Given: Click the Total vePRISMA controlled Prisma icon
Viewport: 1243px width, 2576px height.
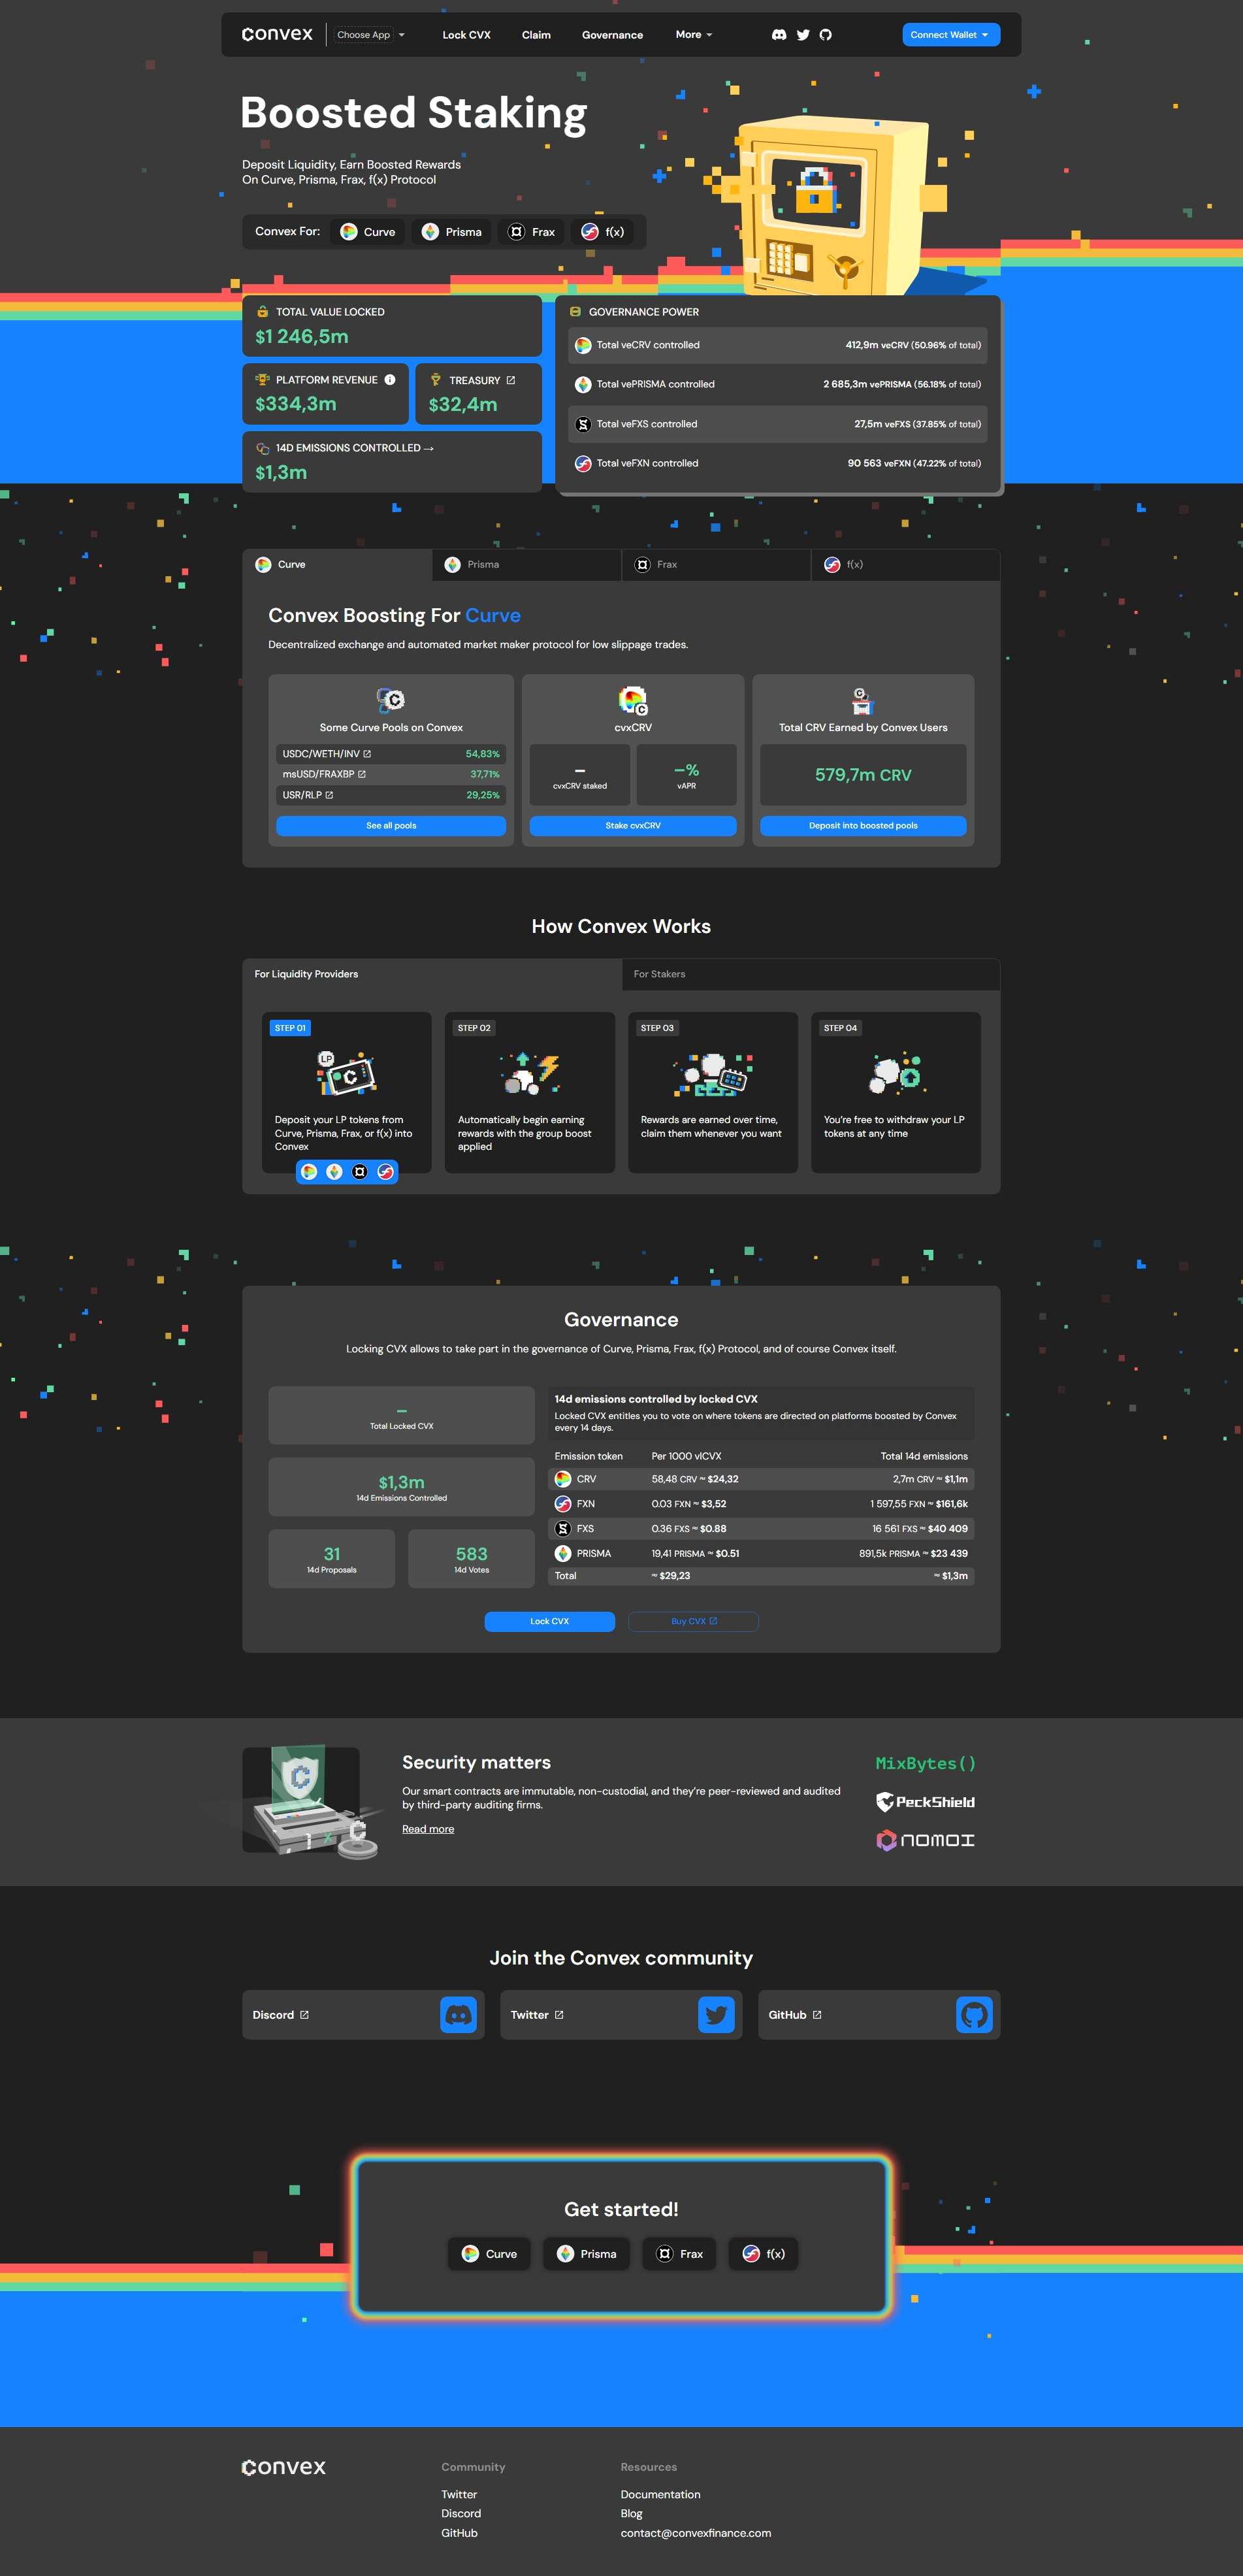Looking at the screenshot, I should (583, 384).
